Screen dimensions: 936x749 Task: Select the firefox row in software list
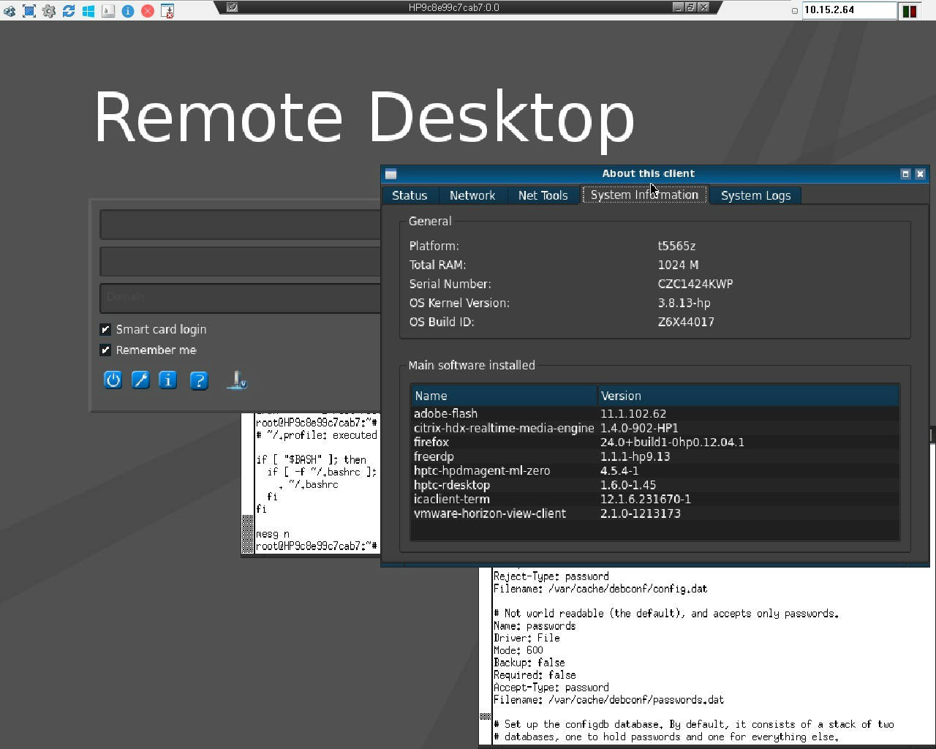tap(431, 443)
